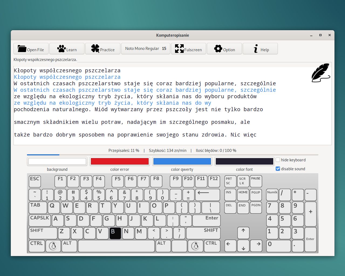
Task: Click left Tux penguin key on keyboard
Action: (53, 246)
